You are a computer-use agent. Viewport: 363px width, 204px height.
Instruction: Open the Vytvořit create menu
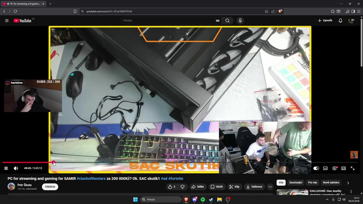point(325,21)
